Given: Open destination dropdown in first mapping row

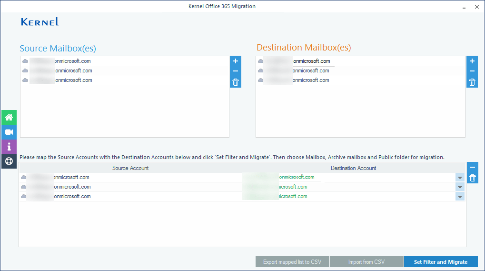Looking at the screenshot, I should 460,178.
